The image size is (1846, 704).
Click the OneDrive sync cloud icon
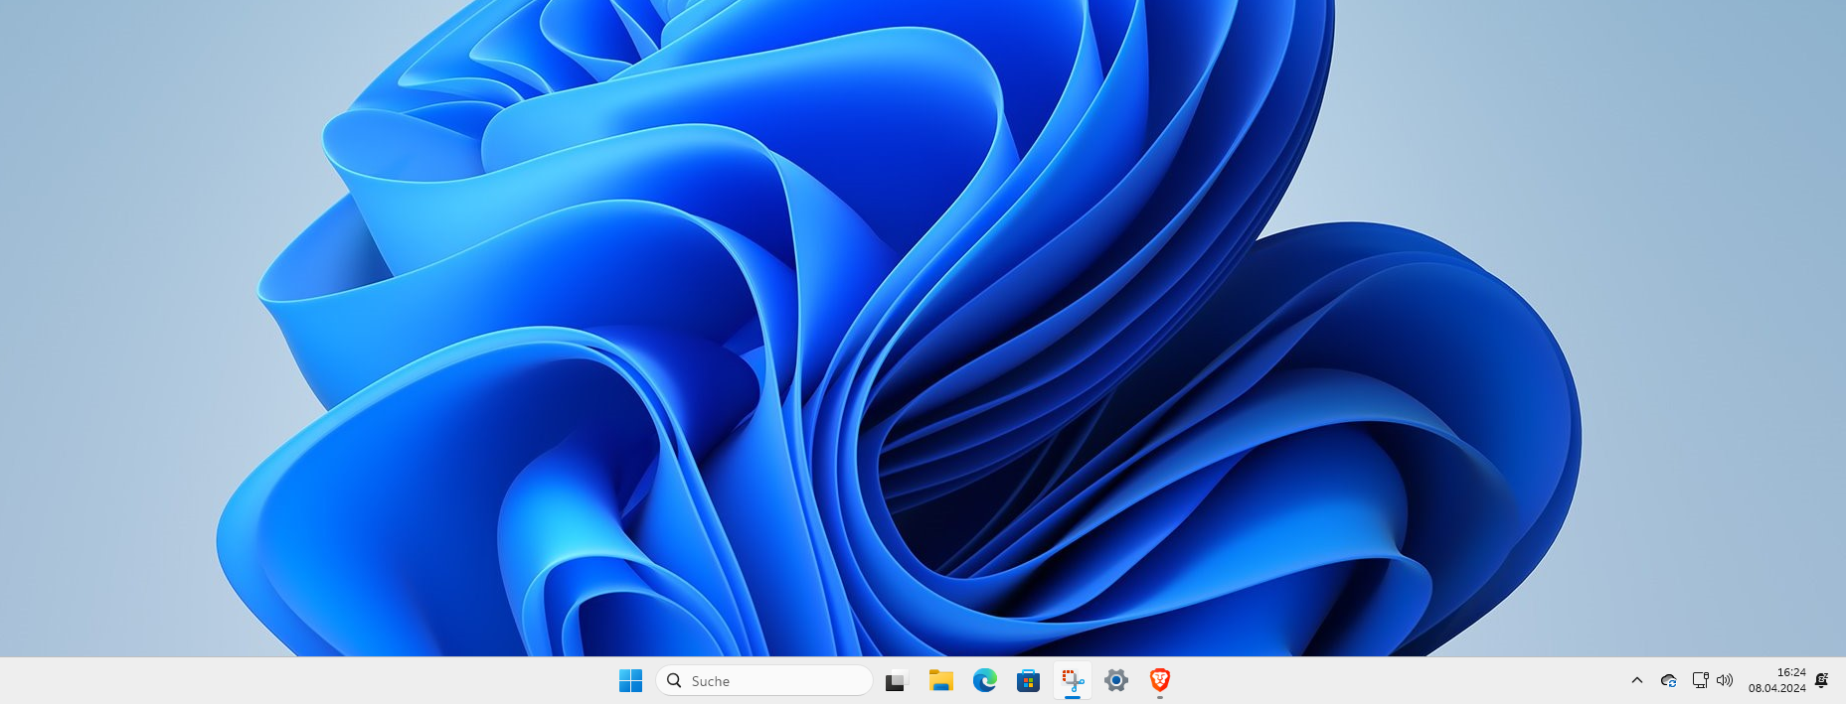[x=1669, y=680]
